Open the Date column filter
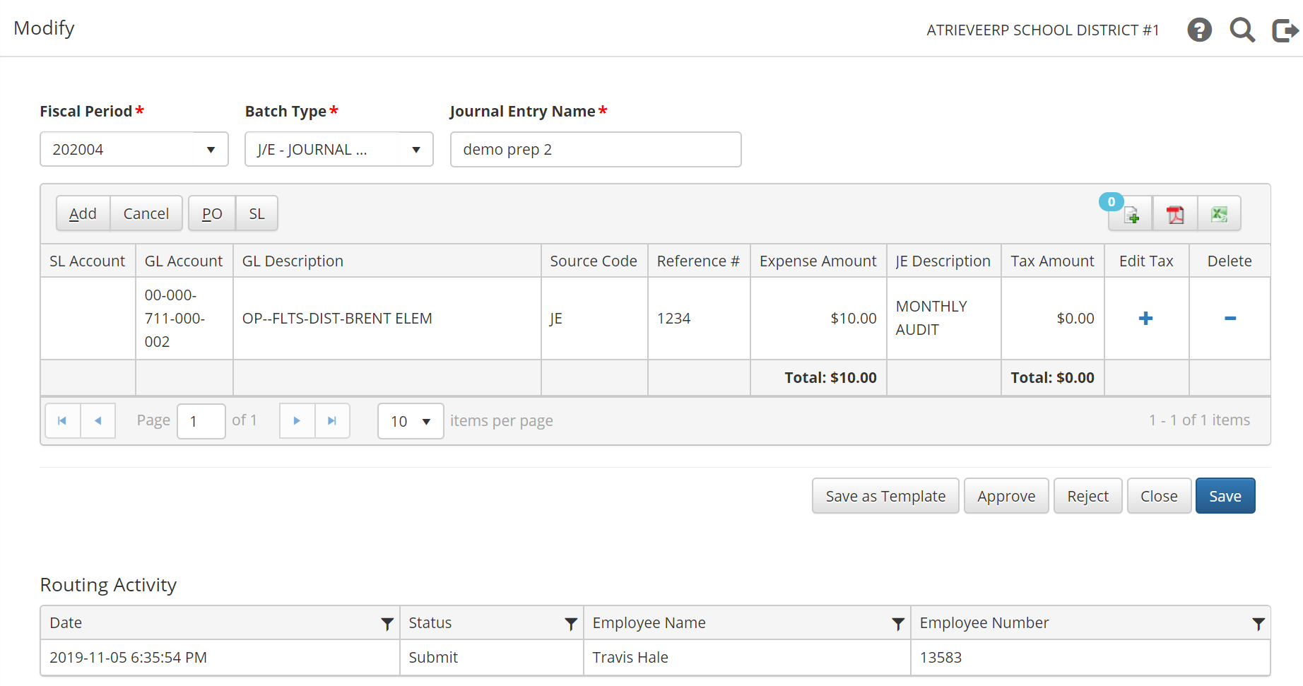This screenshot has height=686, width=1303. click(387, 623)
